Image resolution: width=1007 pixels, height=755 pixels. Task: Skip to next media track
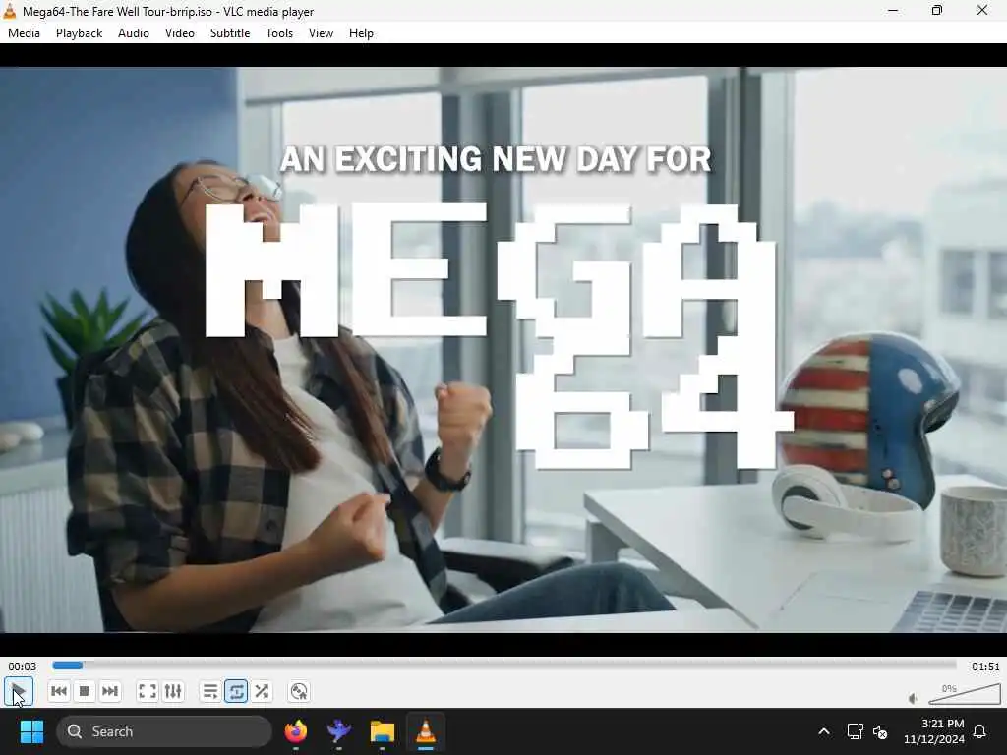pyautogui.click(x=110, y=691)
